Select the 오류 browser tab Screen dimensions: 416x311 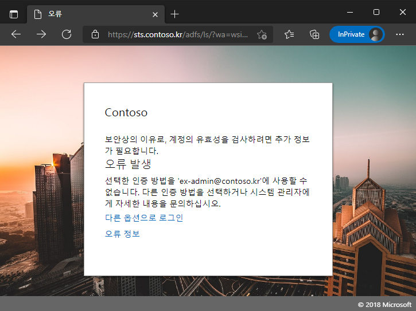tap(96, 14)
